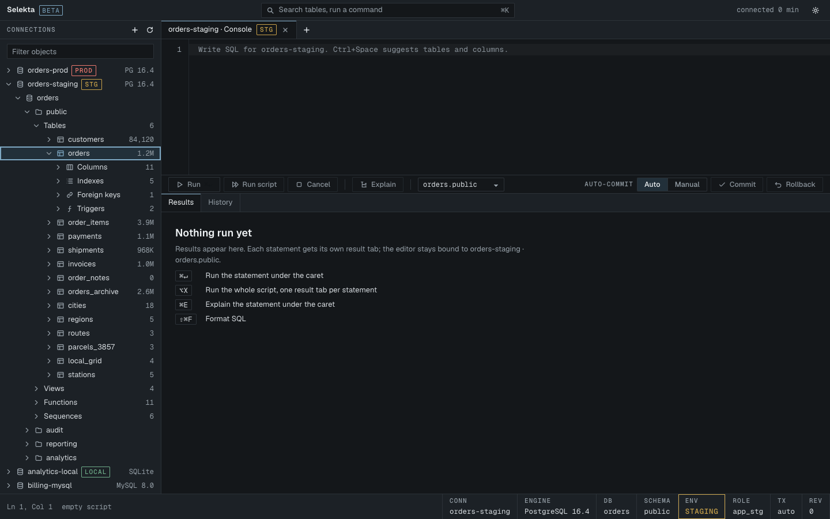Viewport: 830px width, 519px height.
Task: Focus the Filter objects field
Action: pos(80,51)
